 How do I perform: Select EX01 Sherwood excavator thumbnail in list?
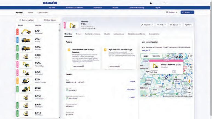[x=26, y=32]
